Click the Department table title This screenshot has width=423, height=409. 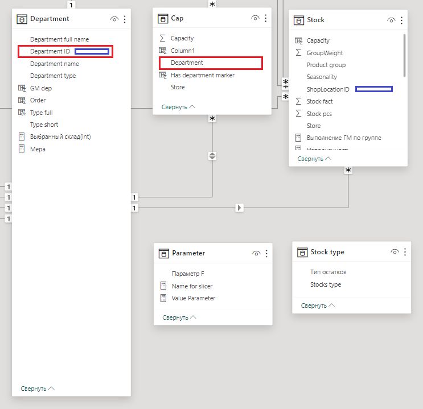pos(50,19)
